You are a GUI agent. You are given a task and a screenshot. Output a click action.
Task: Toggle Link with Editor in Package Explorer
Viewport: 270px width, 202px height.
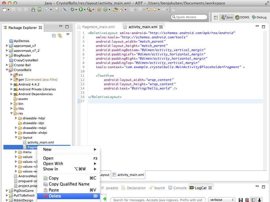point(60,36)
